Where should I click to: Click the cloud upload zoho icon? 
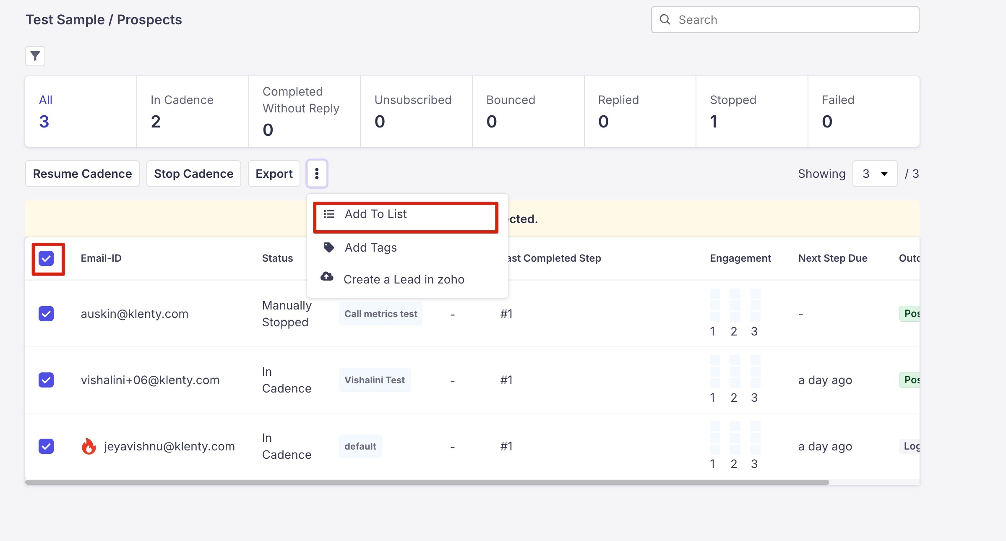327,277
